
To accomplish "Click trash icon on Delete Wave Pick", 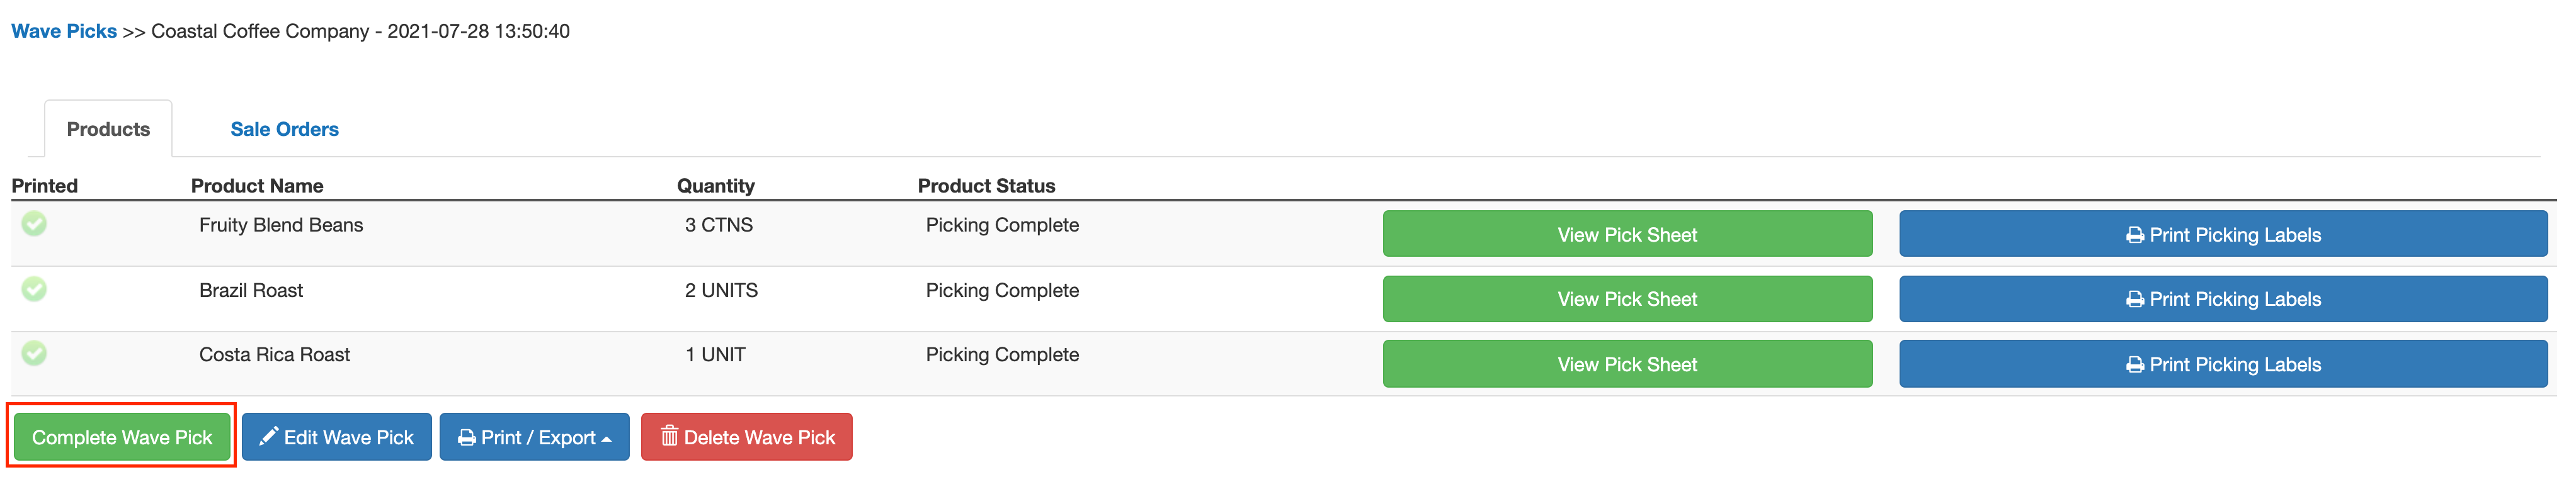I will 669,437.
